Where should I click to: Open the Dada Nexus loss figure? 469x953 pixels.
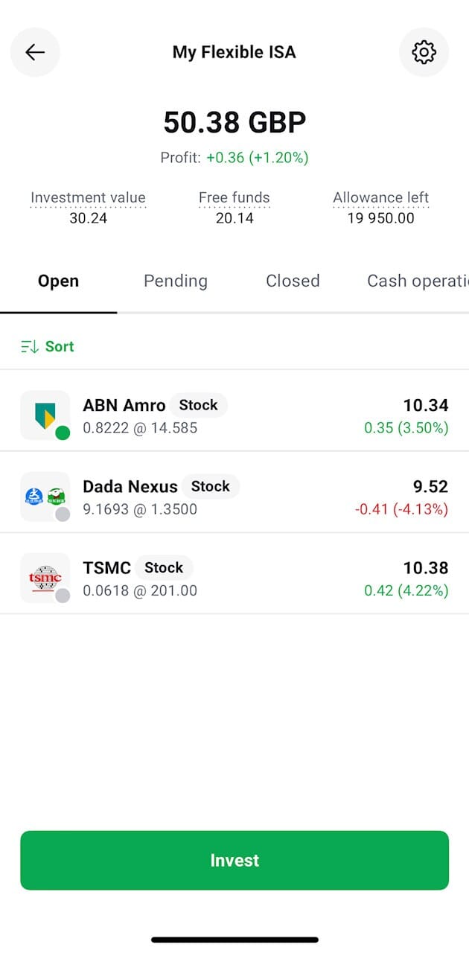pos(401,509)
